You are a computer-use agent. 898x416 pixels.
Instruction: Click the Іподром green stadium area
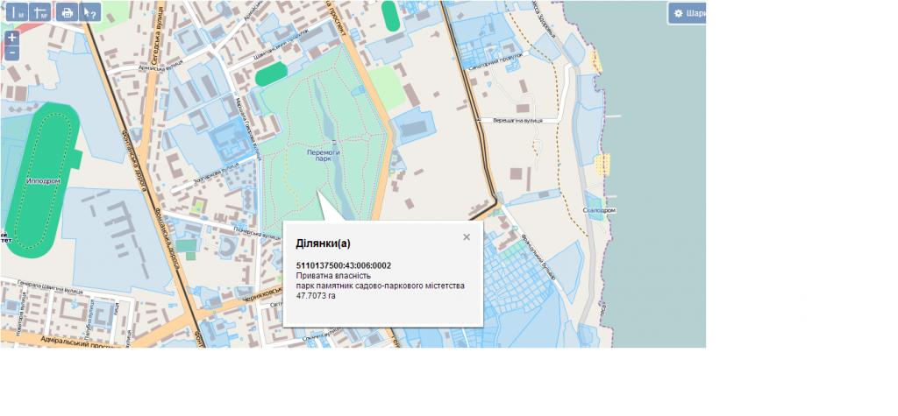pos(35,180)
